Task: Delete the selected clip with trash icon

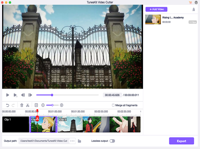Action: (22, 105)
